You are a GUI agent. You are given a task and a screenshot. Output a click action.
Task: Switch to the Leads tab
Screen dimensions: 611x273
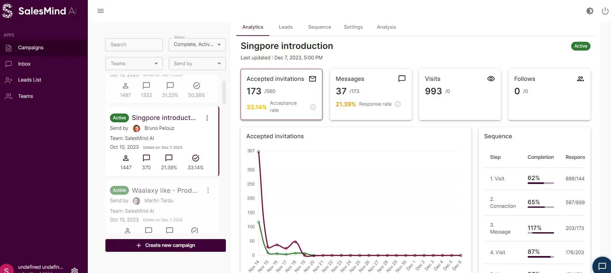click(286, 27)
